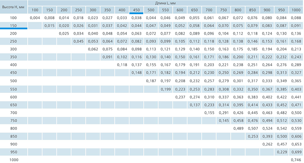This screenshot has width=304, height=163.
Task: Select the 0,199 cell in row 550
Action: tap(166, 89)
